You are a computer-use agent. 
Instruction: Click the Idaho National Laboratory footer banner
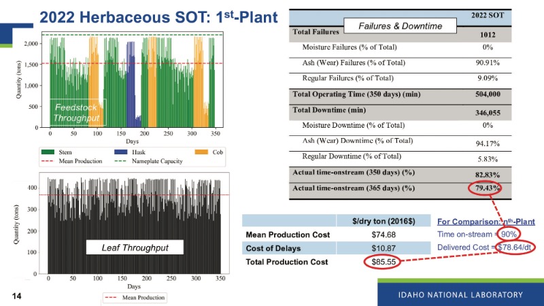click(x=460, y=294)
